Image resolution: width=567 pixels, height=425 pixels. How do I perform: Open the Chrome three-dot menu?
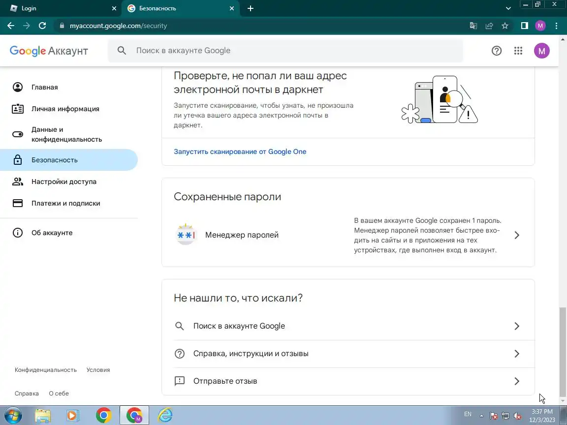556,26
